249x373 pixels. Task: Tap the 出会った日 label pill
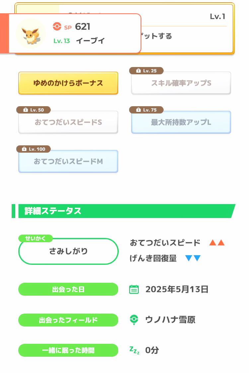pyautogui.click(x=68, y=289)
